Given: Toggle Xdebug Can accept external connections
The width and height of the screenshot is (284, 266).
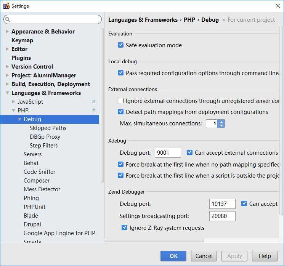Looking at the screenshot, I should click(x=189, y=152).
